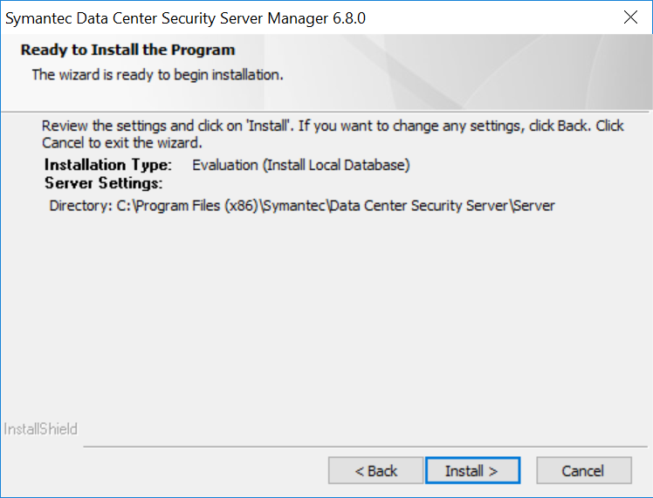Select the 'Installation Type:' label
653x498 pixels.
coord(108,165)
